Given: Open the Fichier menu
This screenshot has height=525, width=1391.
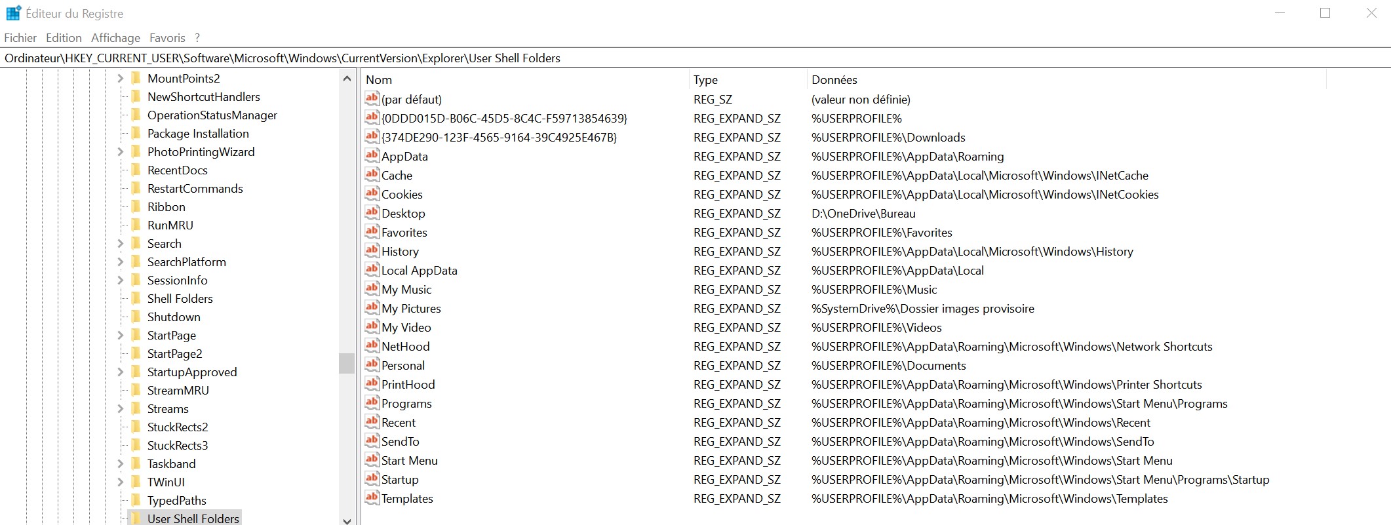Looking at the screenshot, I should point(20,38).
